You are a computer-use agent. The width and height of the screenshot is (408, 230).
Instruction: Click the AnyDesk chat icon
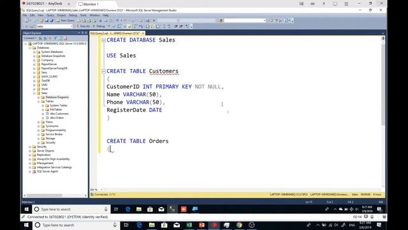[302, 4]
